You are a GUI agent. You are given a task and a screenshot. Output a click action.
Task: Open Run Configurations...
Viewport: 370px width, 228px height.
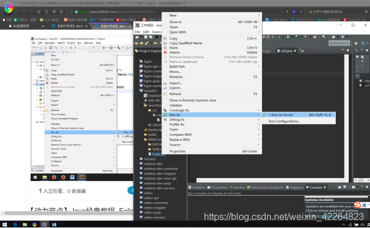(x=285, y=122)
